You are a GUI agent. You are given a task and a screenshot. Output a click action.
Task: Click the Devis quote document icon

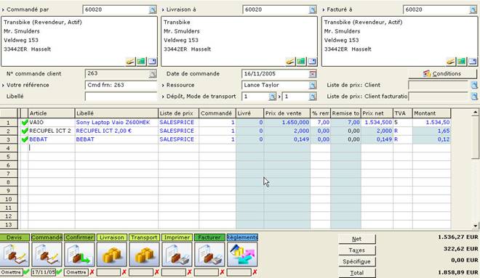click(15, 255)
